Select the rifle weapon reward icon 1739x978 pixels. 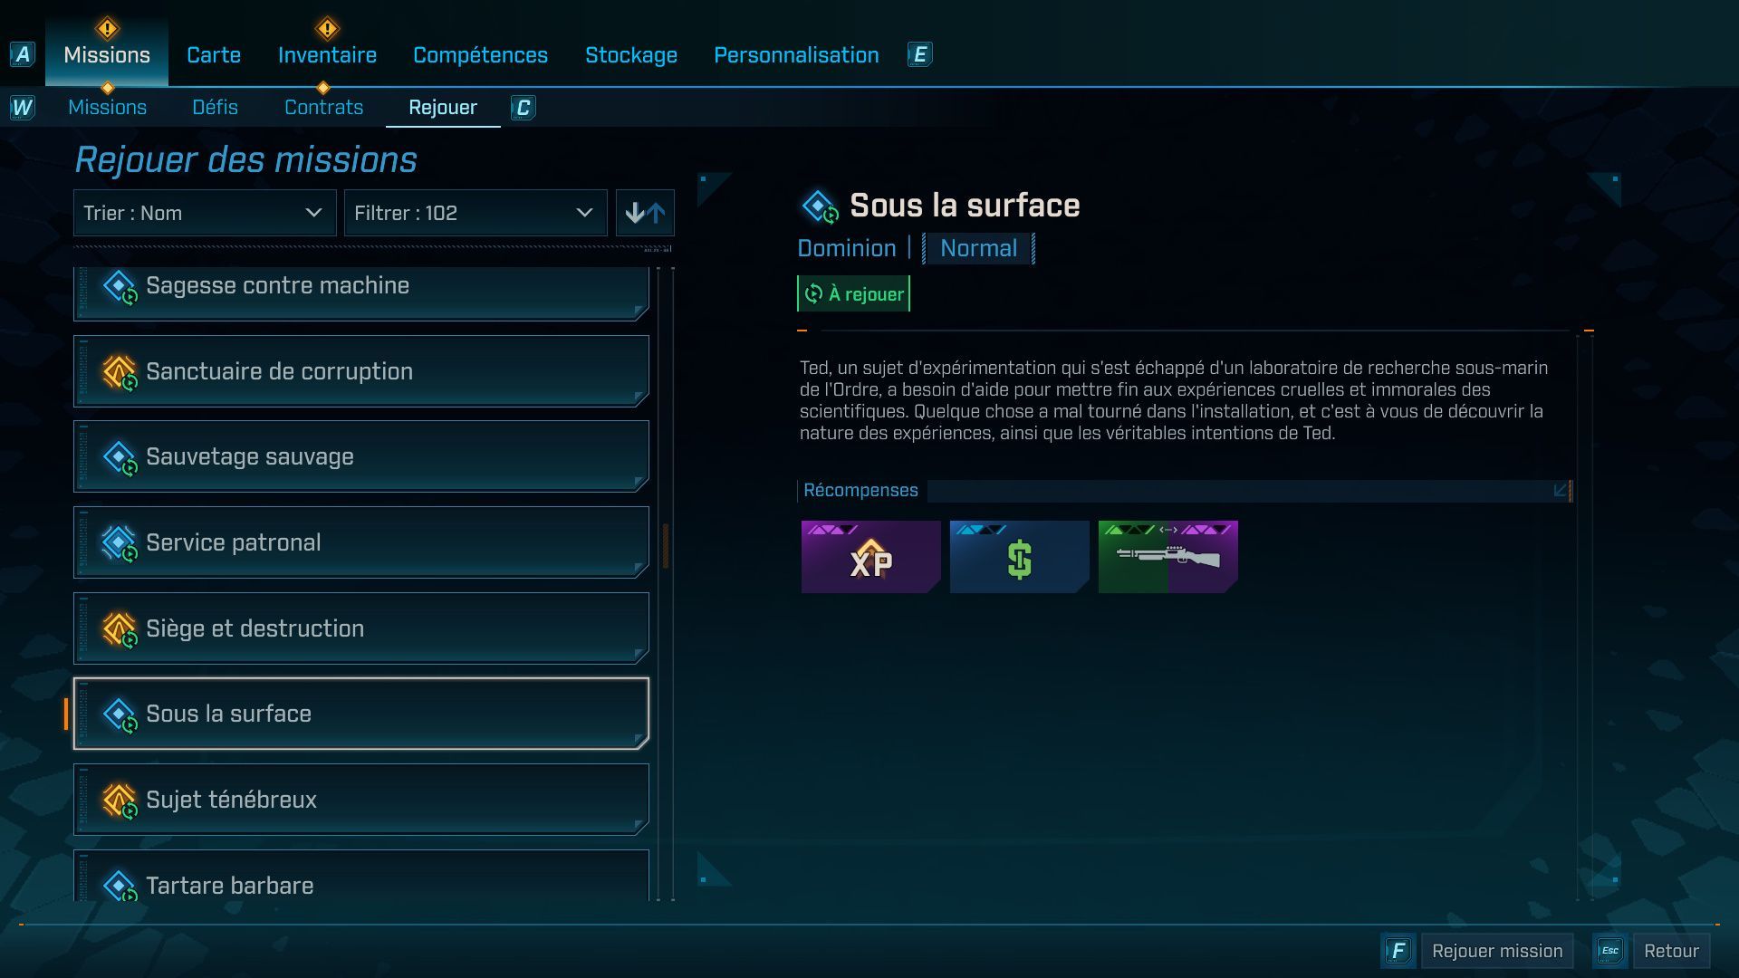point(1167,557)
